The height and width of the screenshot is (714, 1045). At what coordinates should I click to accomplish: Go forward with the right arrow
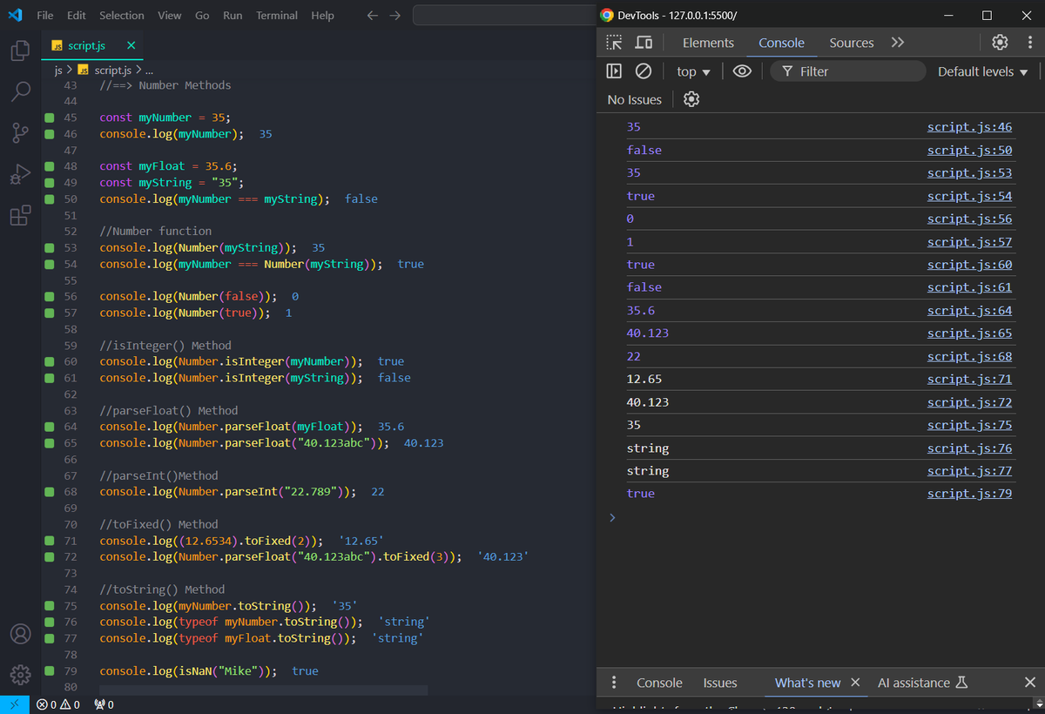395,16
